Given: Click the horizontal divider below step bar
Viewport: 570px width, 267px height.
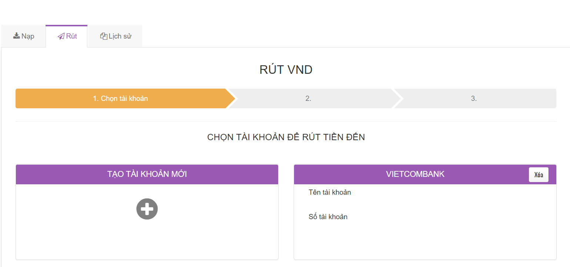Looking at the screenshot, I should pyautogui.click(x=286, y=121).
